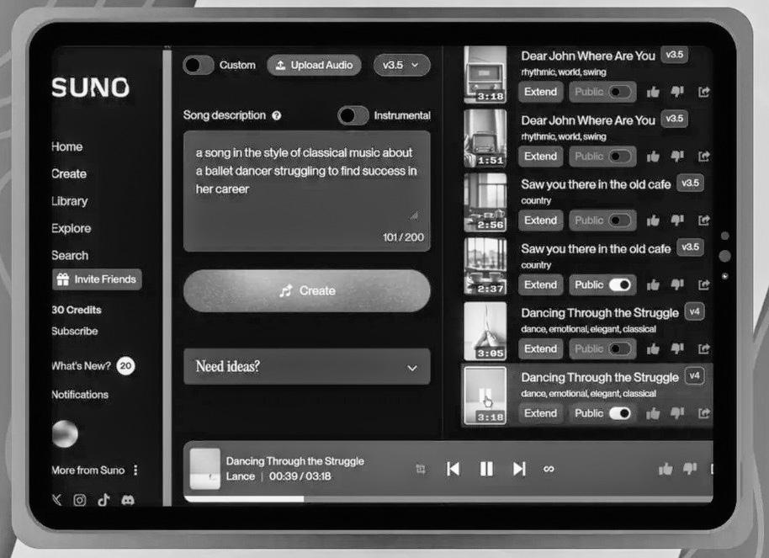Skip to the next track in the player

click(x=519, y=469)
